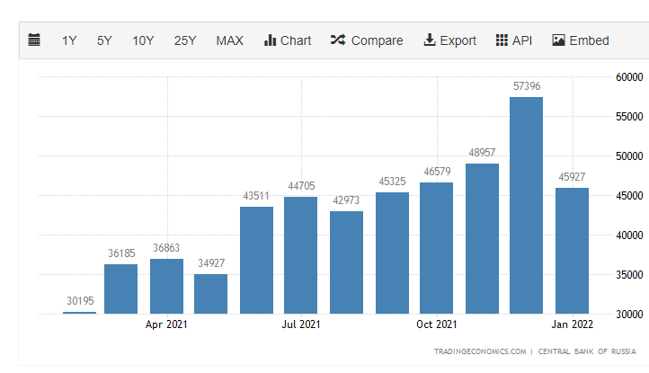Select the 1Y time range

tap(69, 40)
